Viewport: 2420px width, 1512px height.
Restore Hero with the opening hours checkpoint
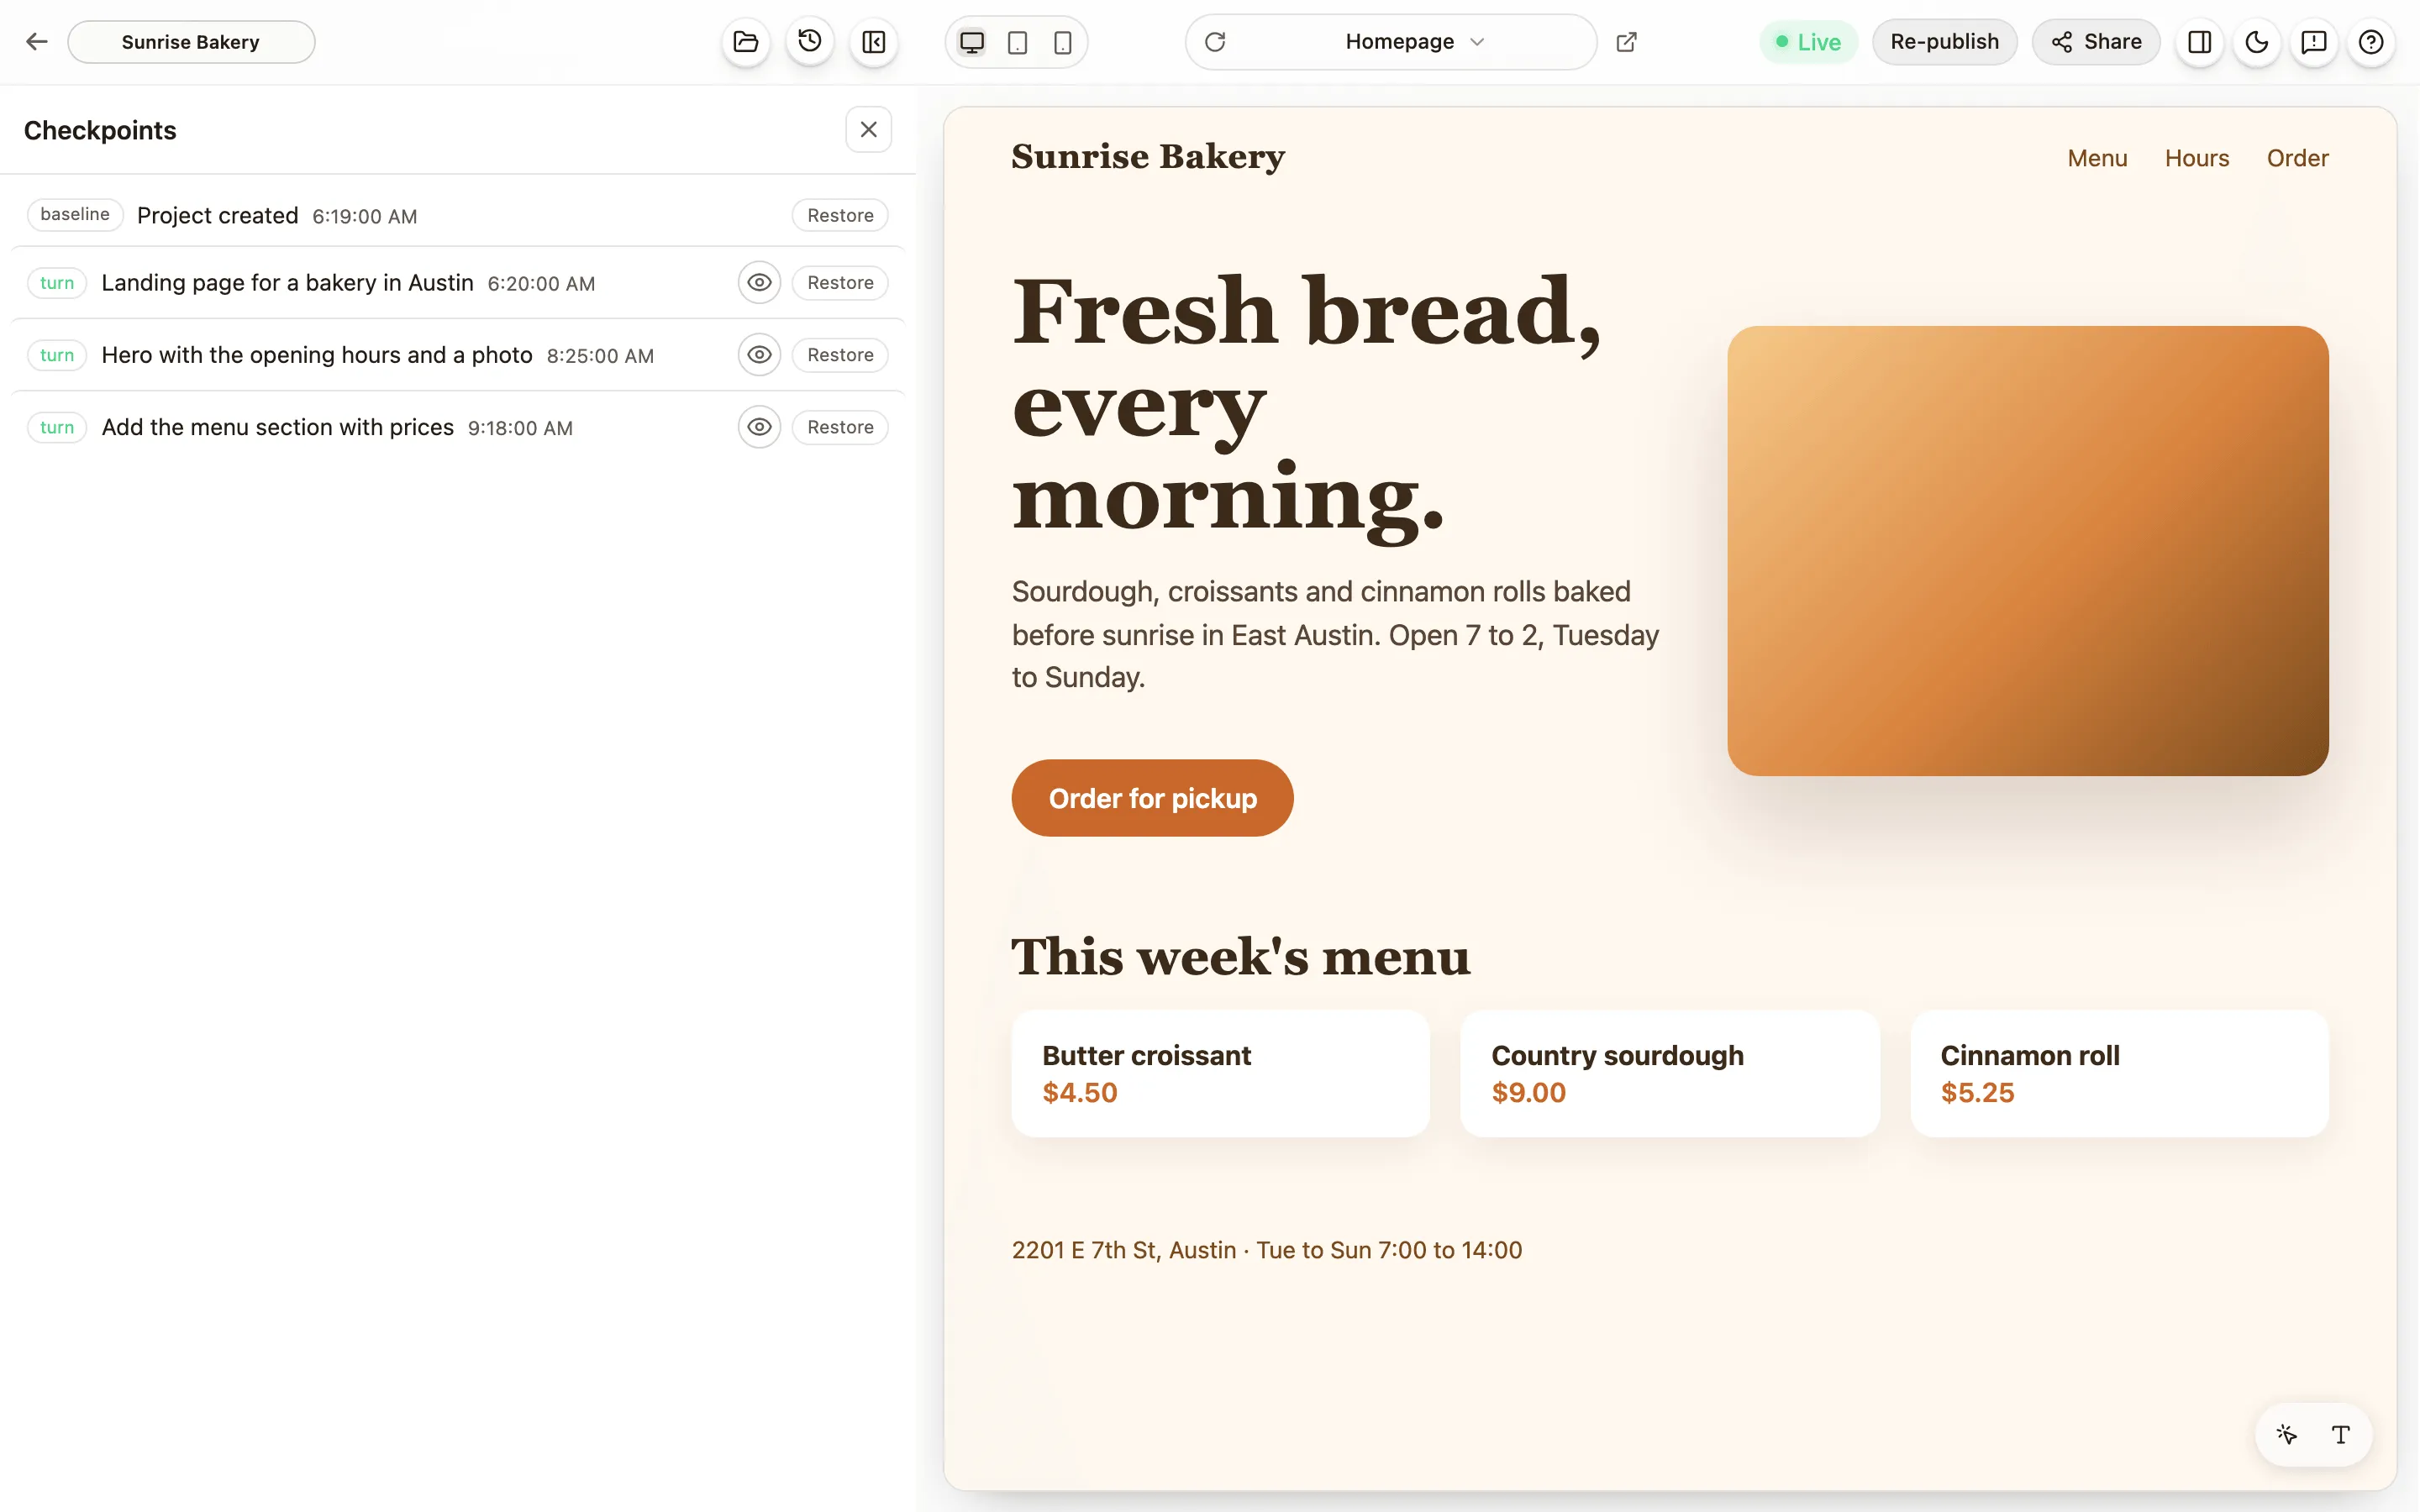point(840,355)
